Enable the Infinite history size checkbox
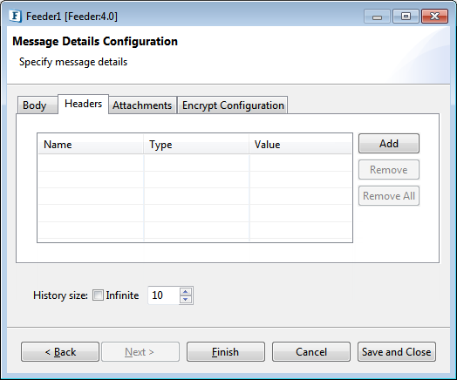The height and width of the screenshot is (380, 457). (98, 295)
